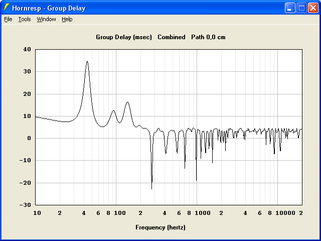The height and width of the screenshot is (241, 321).
Task: Click the y-axis value 40
Action: click(x=27, y=49)
